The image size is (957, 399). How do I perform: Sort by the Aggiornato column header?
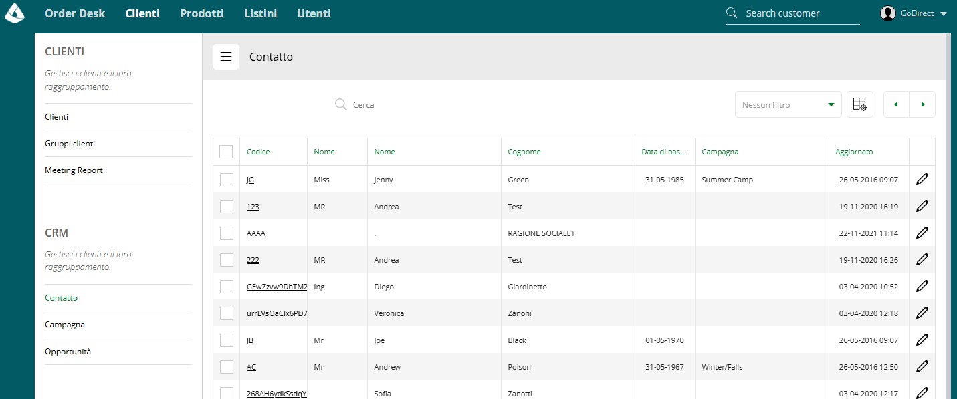854,152
